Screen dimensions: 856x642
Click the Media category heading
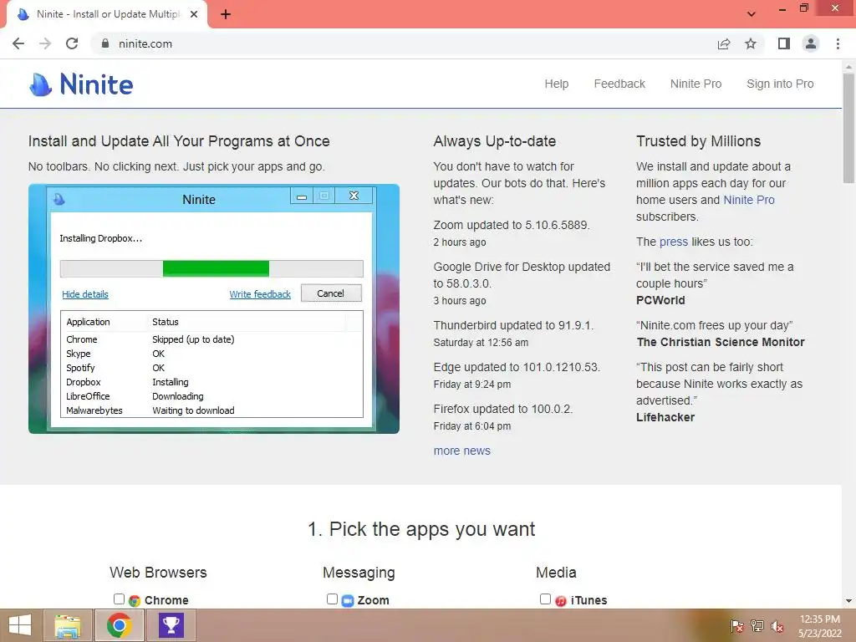pos(556,572)
